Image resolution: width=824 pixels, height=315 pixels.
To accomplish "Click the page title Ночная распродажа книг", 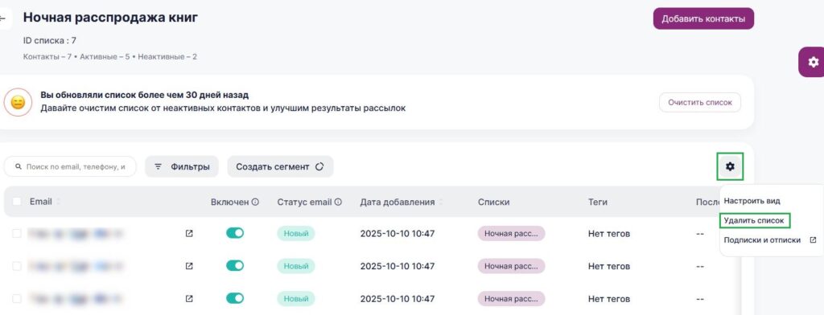I will pyautogui.click(x=110, y=18).
